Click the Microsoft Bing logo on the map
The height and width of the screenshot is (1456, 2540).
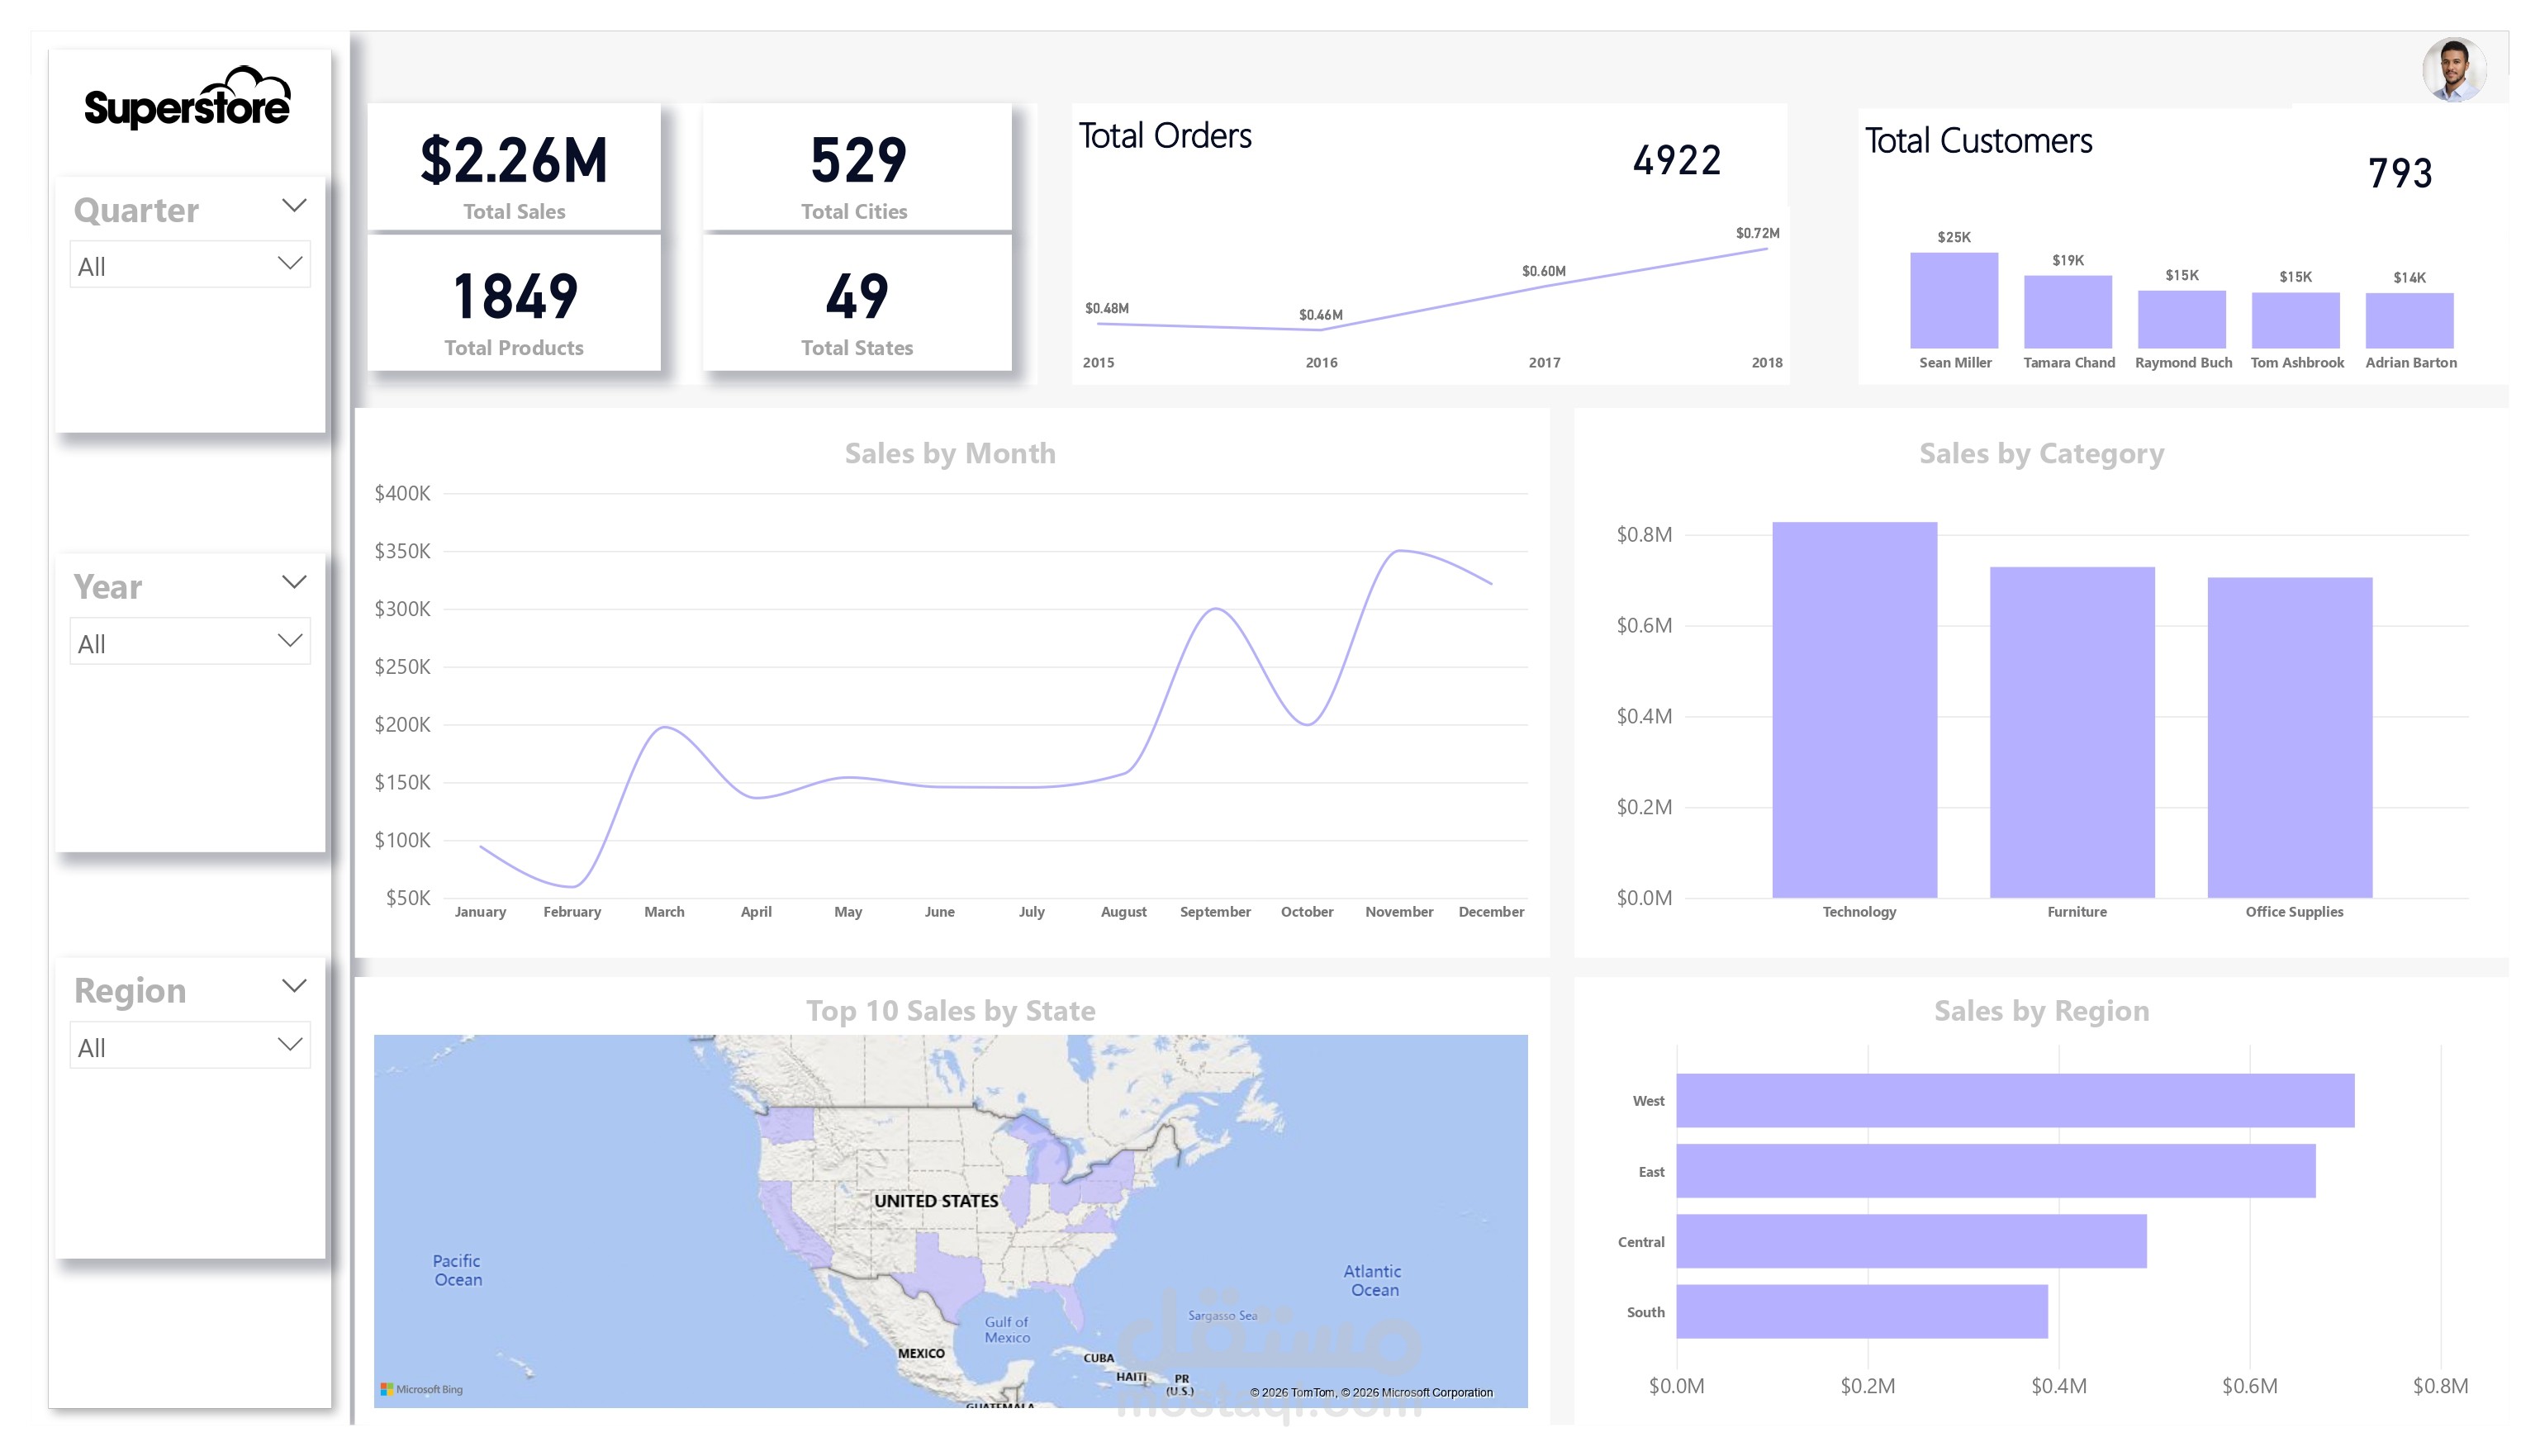[x=424, y=1388]
